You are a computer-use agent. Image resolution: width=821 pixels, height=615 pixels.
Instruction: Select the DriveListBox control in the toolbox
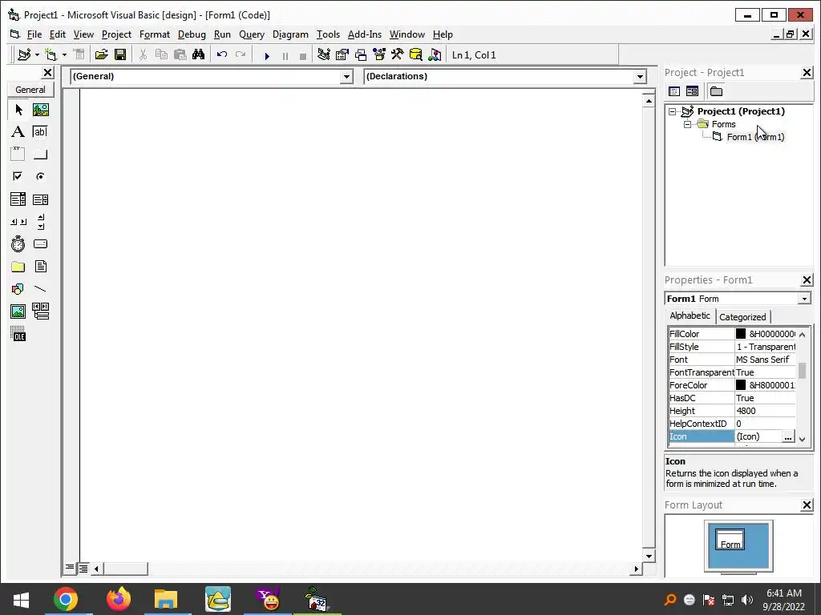click(40, 244)
